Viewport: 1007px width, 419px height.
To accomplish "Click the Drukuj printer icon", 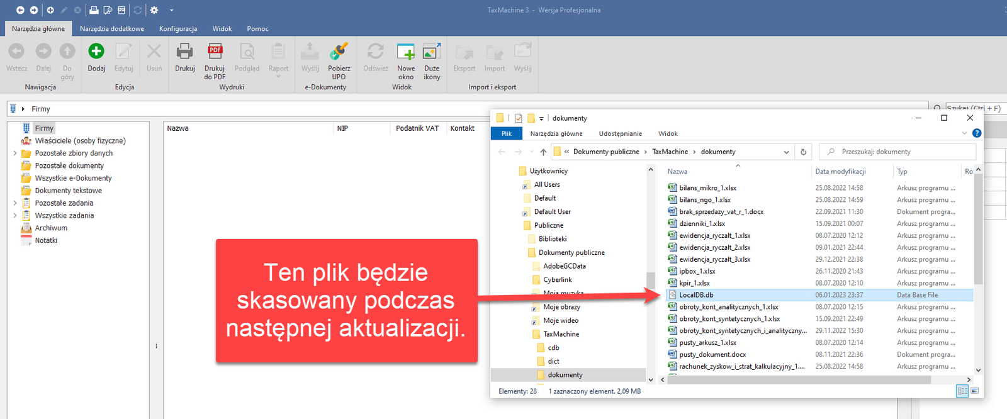I will pyautogui.click(x=184, y=52).
